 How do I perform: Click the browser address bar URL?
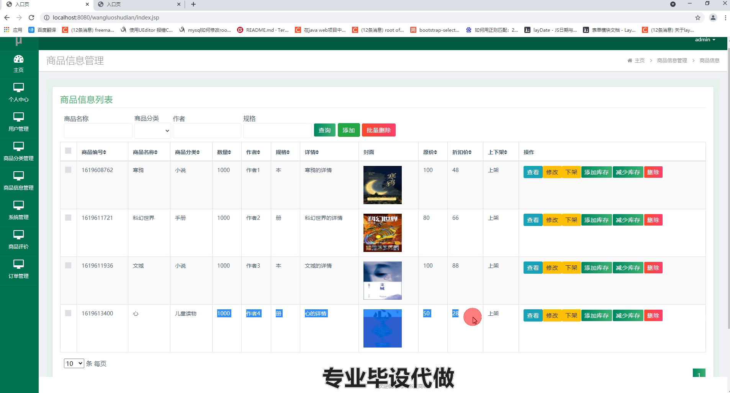tap(106, 18)
